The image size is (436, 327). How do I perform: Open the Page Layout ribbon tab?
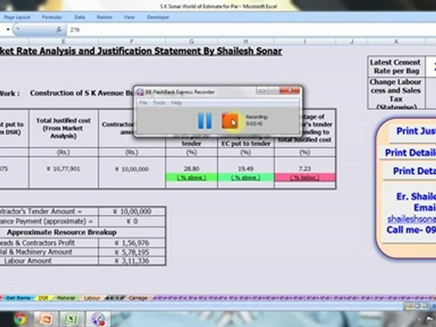click(x=17, y=17)
